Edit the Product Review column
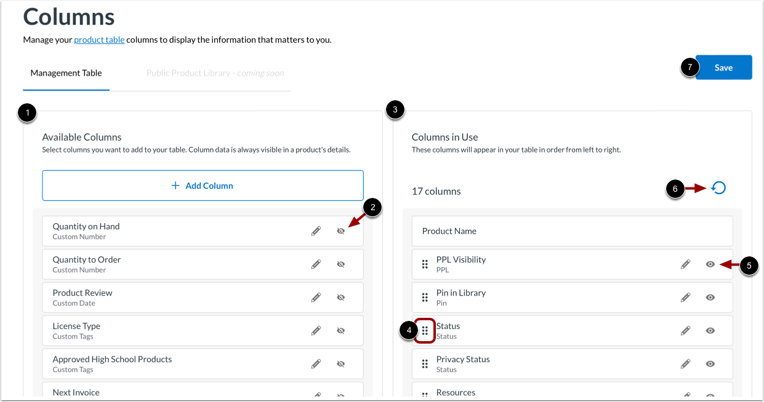The image size is (764, 402). coord(316,297)
